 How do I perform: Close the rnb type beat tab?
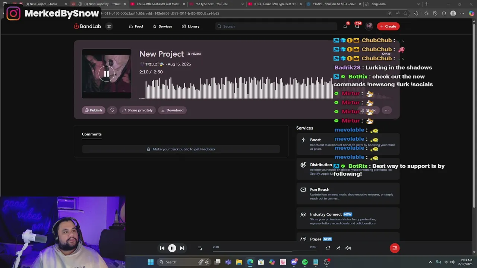243,4
